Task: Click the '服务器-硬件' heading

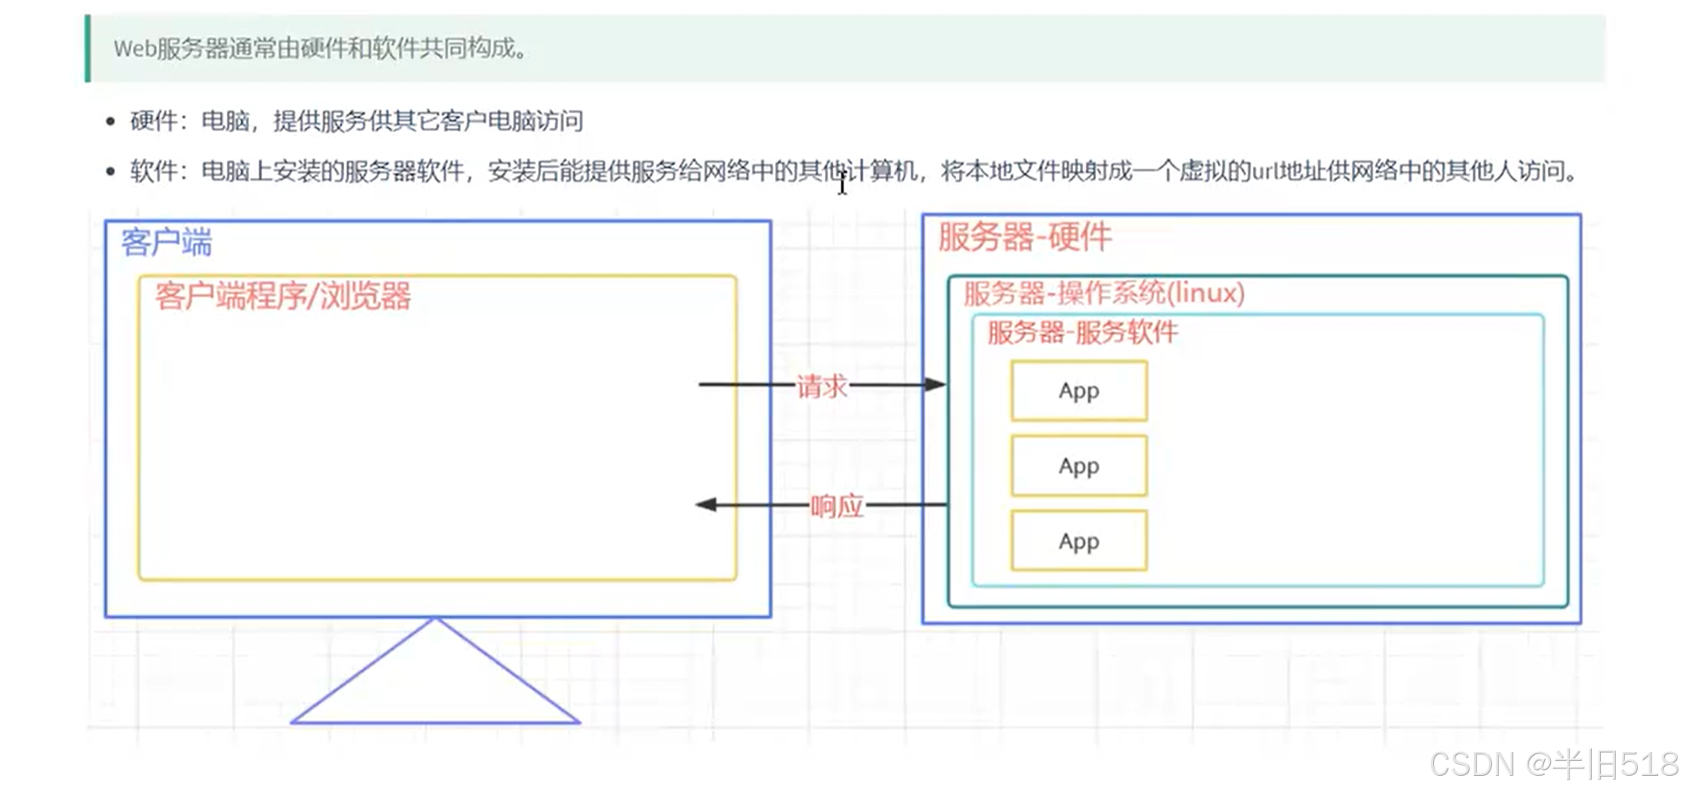Action: click(x=1025, y=238)
